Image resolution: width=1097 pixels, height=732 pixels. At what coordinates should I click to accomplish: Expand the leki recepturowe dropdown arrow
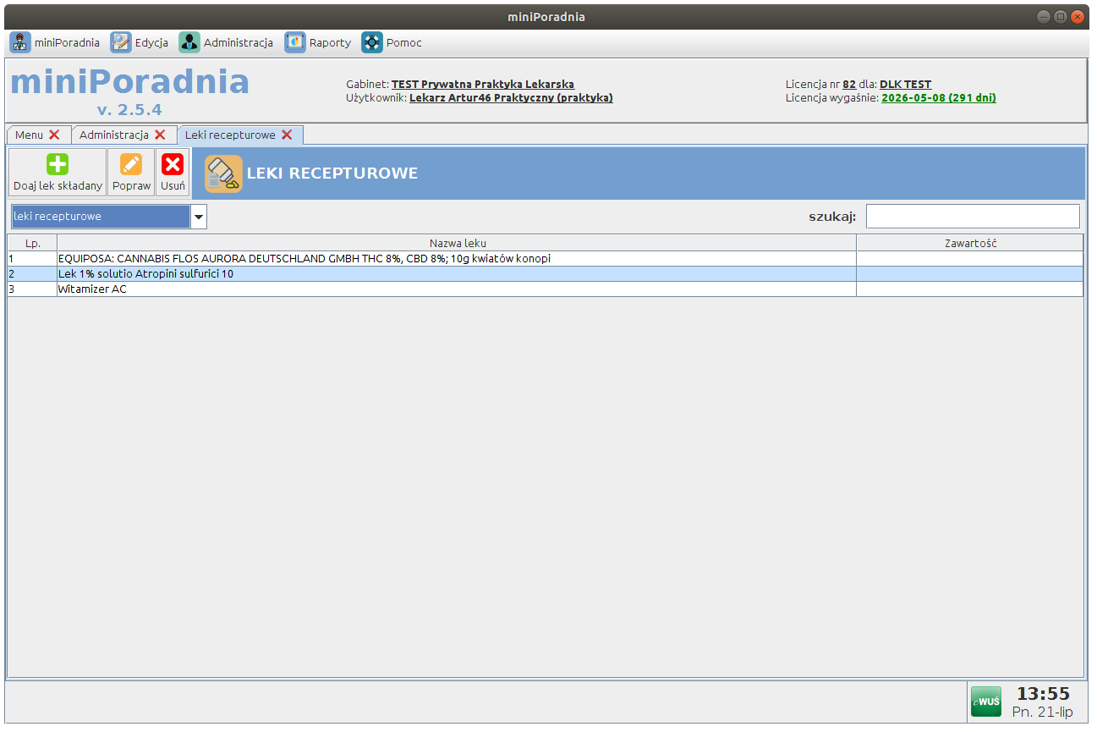[198, 217]
